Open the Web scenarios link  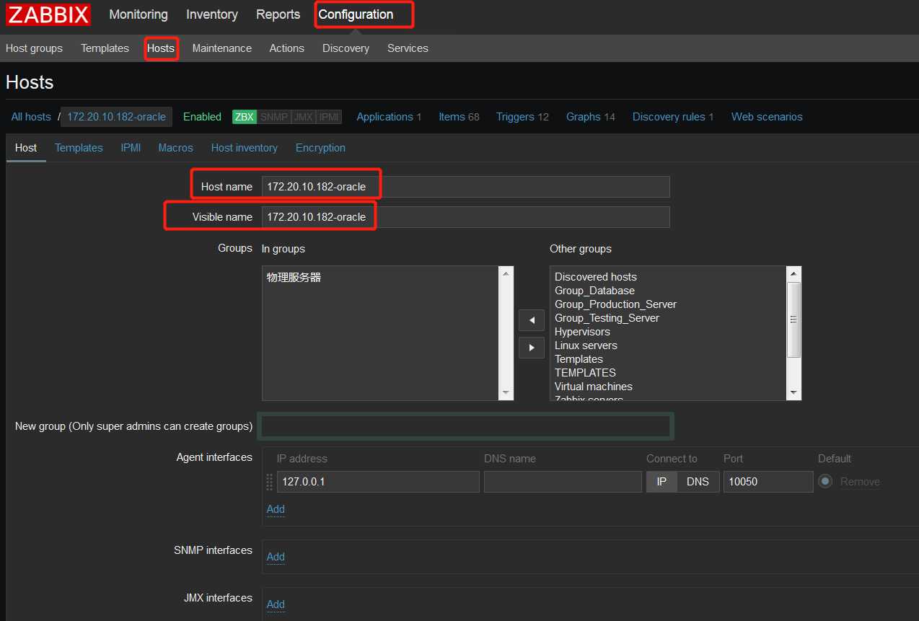[767, 117]
